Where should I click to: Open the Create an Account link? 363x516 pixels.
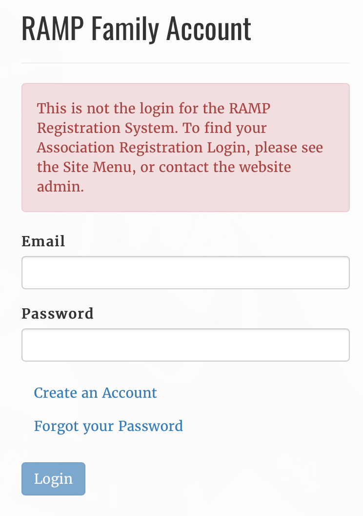[x=96, y=393]
